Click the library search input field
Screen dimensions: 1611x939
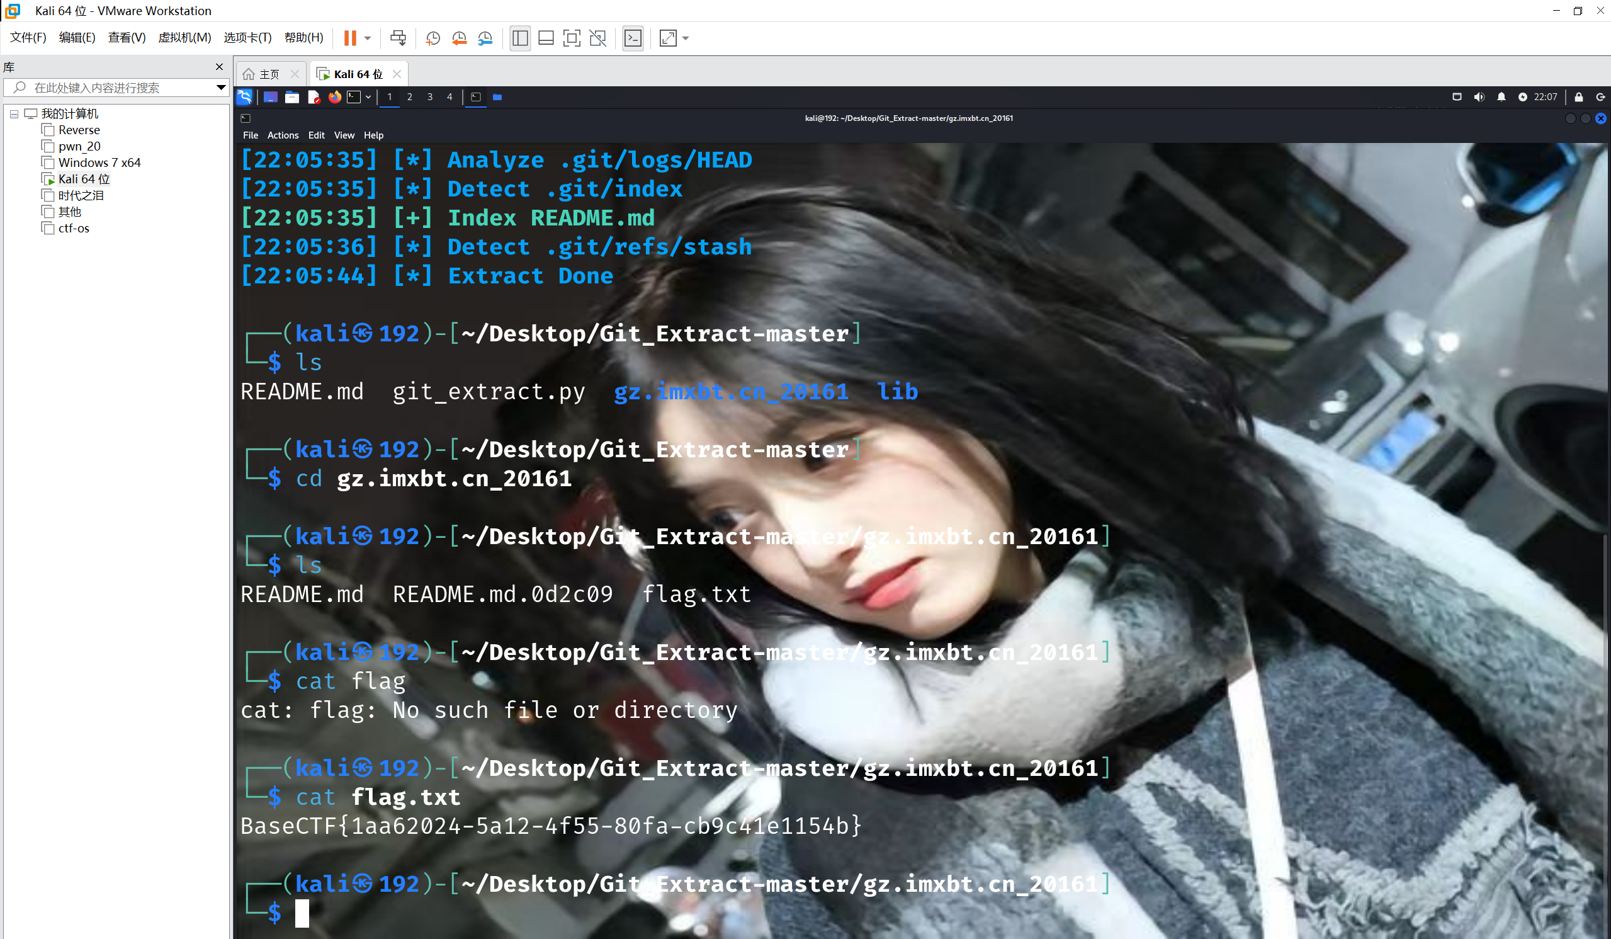(x=115, y=88)
